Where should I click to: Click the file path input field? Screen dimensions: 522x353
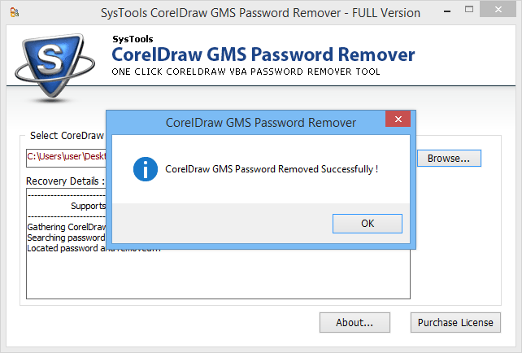click(x=67, y=156)
